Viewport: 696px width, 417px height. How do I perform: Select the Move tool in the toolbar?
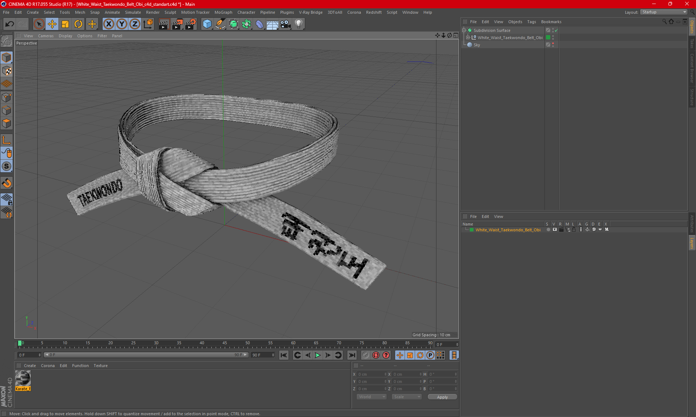[x=52, y=24]
